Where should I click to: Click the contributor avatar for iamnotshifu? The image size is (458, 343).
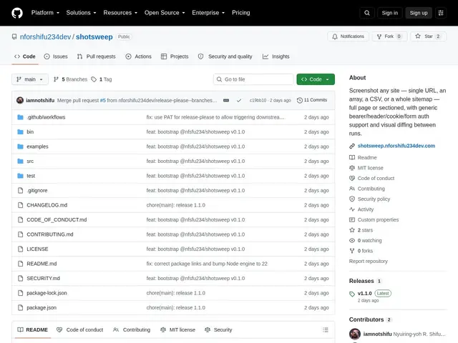point(355,334)
